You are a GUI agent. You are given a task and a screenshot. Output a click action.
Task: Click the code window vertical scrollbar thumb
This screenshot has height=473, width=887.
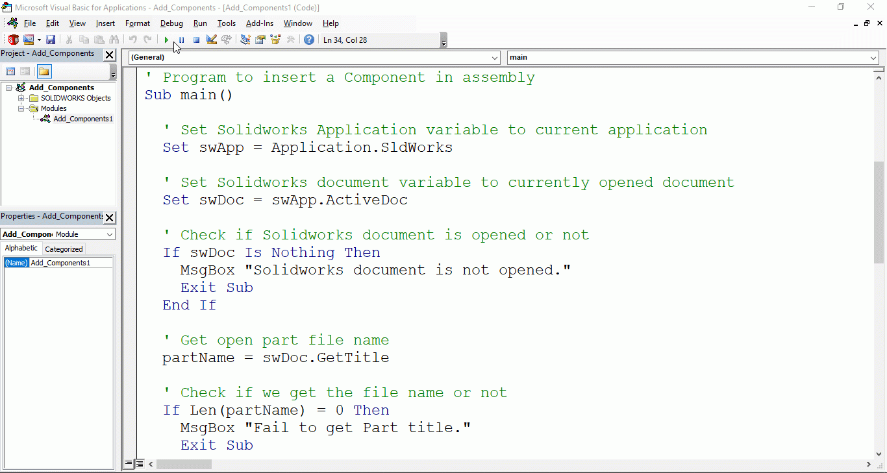879,212
